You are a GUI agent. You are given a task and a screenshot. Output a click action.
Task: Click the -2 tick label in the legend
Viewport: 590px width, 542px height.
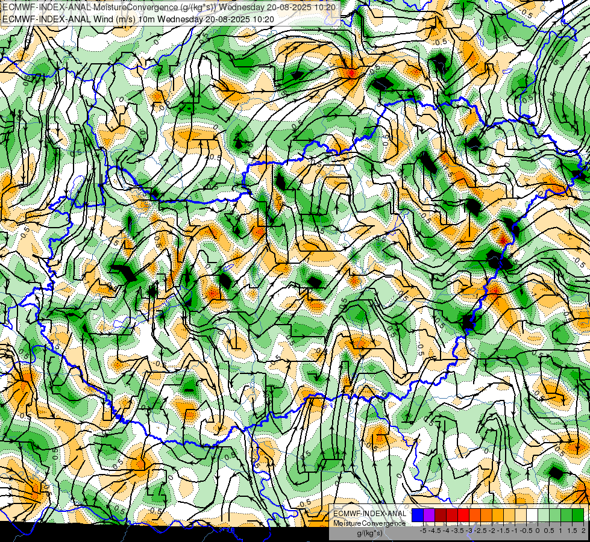[x=492, y=531]
